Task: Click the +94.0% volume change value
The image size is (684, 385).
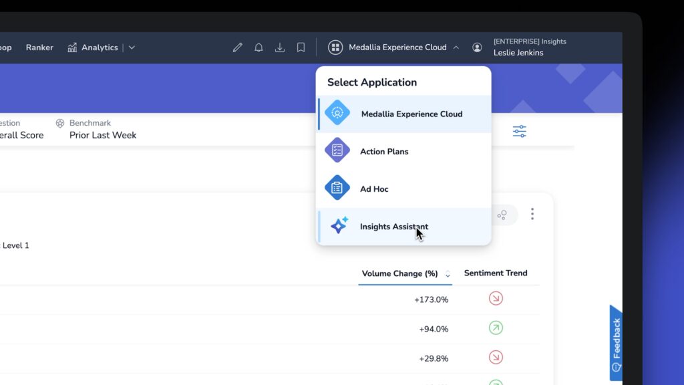Action: (434, 329)
